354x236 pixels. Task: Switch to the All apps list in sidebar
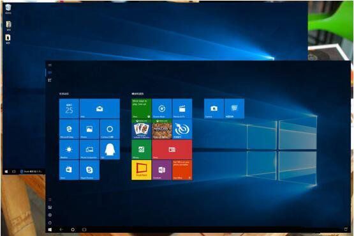[50, 80]
